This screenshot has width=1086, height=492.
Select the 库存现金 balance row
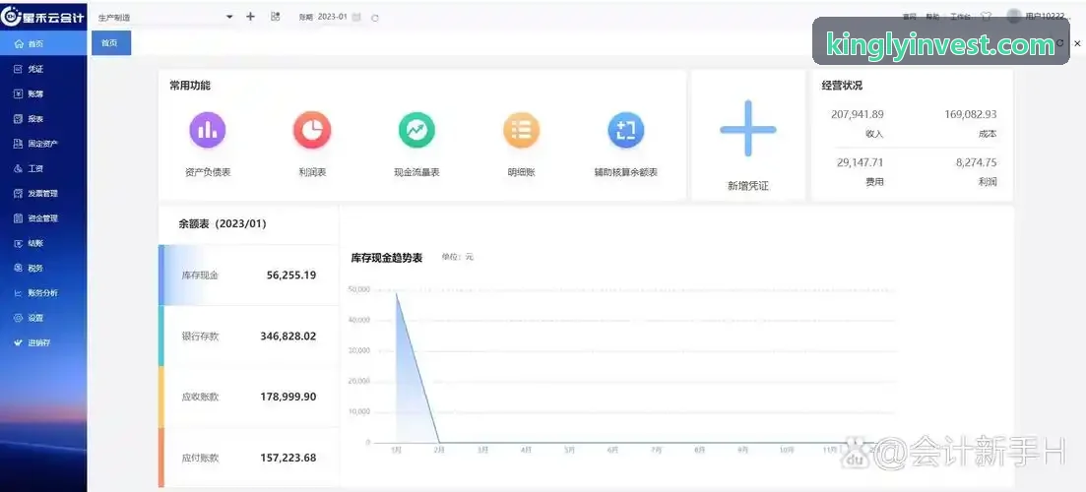249,275
